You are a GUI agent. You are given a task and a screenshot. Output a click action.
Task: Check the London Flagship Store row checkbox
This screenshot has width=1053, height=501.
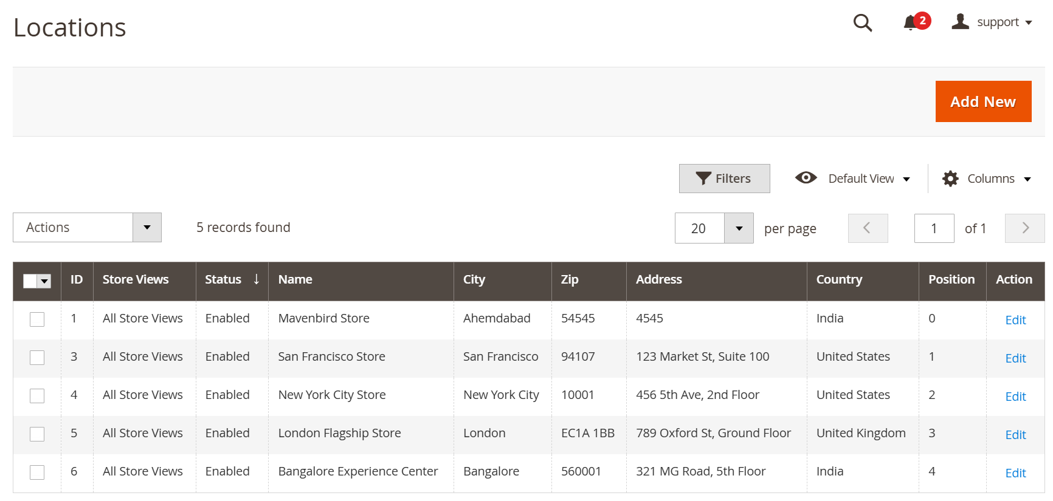click(37, 434)
